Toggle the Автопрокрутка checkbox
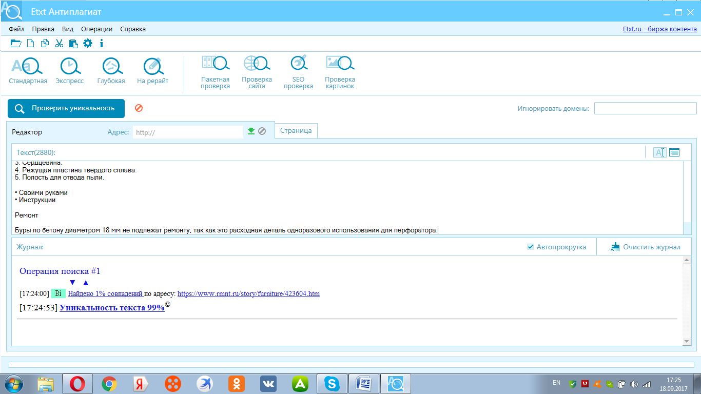 [531, 247]
